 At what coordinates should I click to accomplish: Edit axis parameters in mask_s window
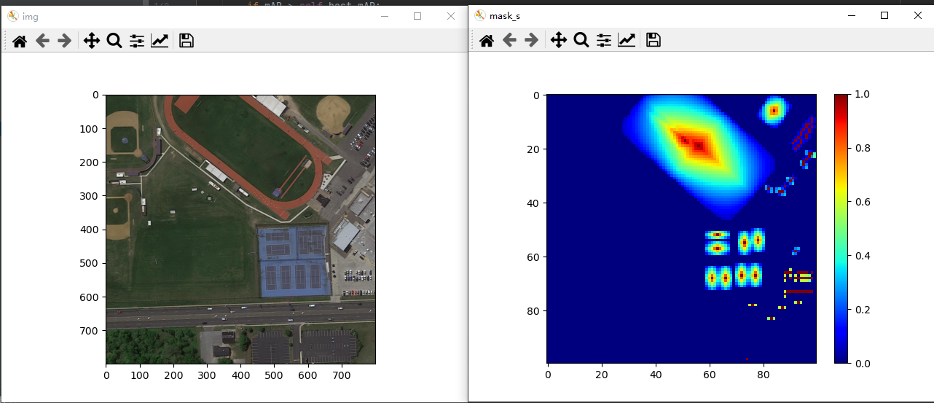tap(627, 40)
